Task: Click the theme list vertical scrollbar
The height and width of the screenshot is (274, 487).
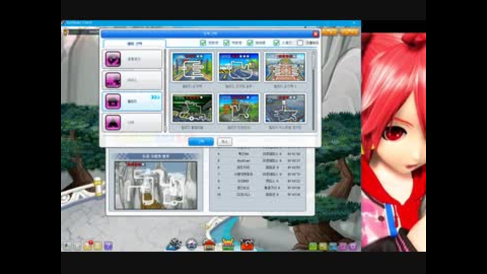Action: [165, 90]
